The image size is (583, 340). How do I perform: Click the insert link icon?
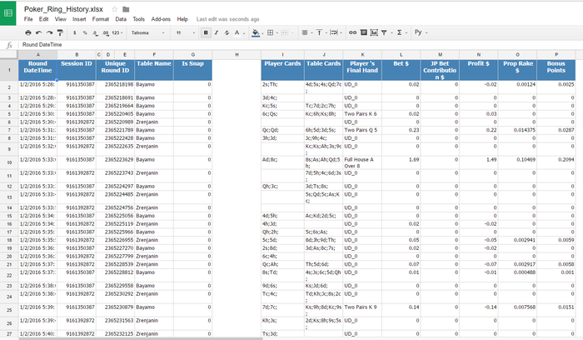[x=351, y=32]
